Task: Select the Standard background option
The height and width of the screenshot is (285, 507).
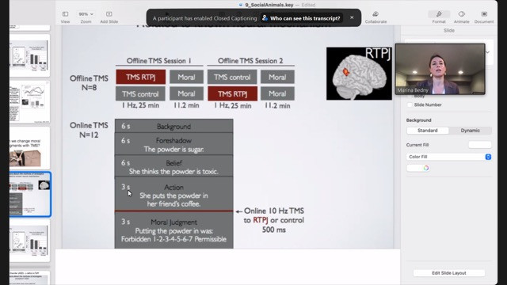Action: pos(428,131)
